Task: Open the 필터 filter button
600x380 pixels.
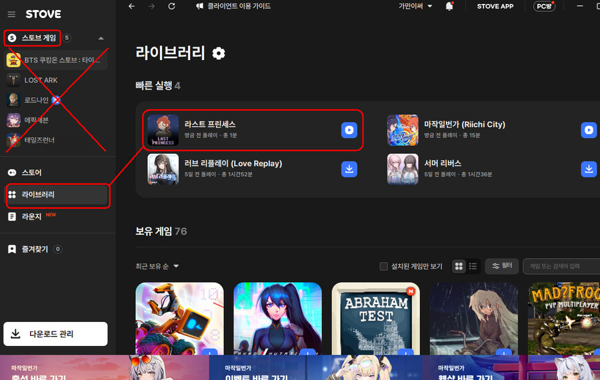Action: tap(502, 266)
